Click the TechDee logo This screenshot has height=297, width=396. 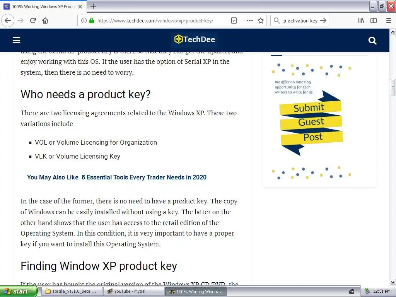click(x=195, y=39)
